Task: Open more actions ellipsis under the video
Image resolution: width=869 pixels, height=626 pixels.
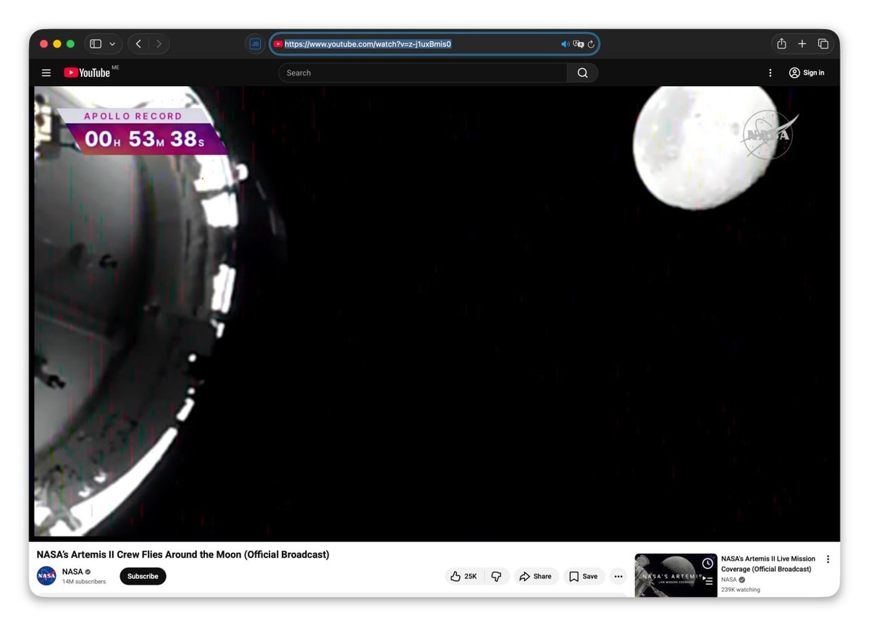Action: [x=618, y=576]
